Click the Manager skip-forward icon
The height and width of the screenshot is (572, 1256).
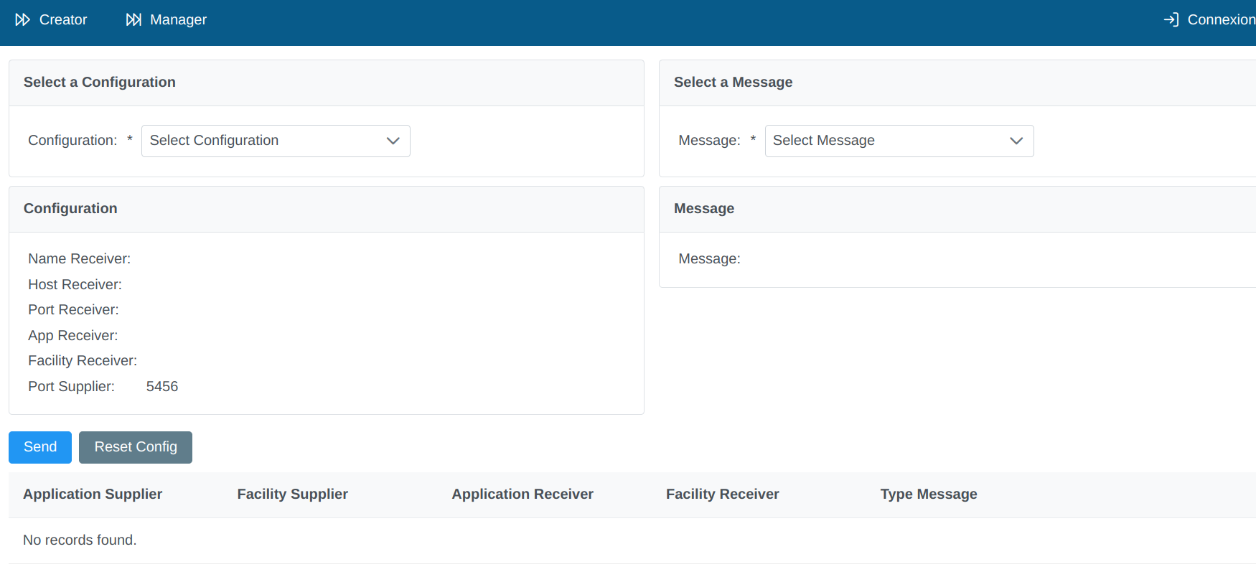(x=133, y=19)
